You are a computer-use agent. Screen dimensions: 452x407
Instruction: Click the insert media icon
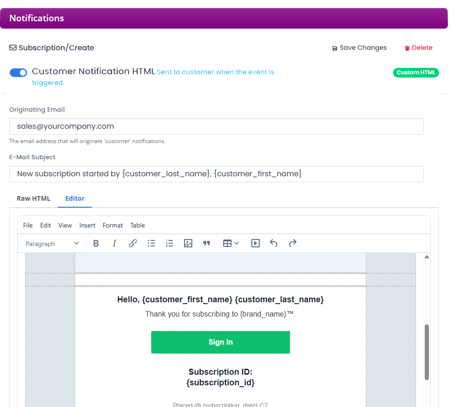[x=256, y=243]
